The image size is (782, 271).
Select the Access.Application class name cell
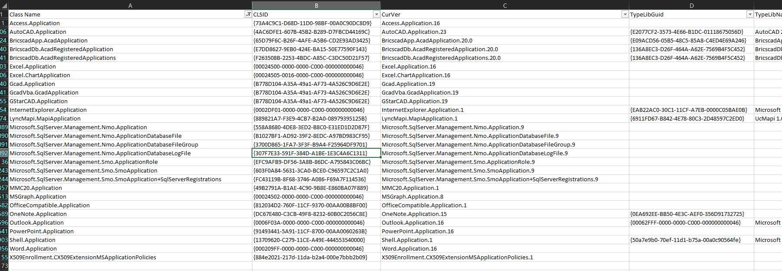click(130, 23)
